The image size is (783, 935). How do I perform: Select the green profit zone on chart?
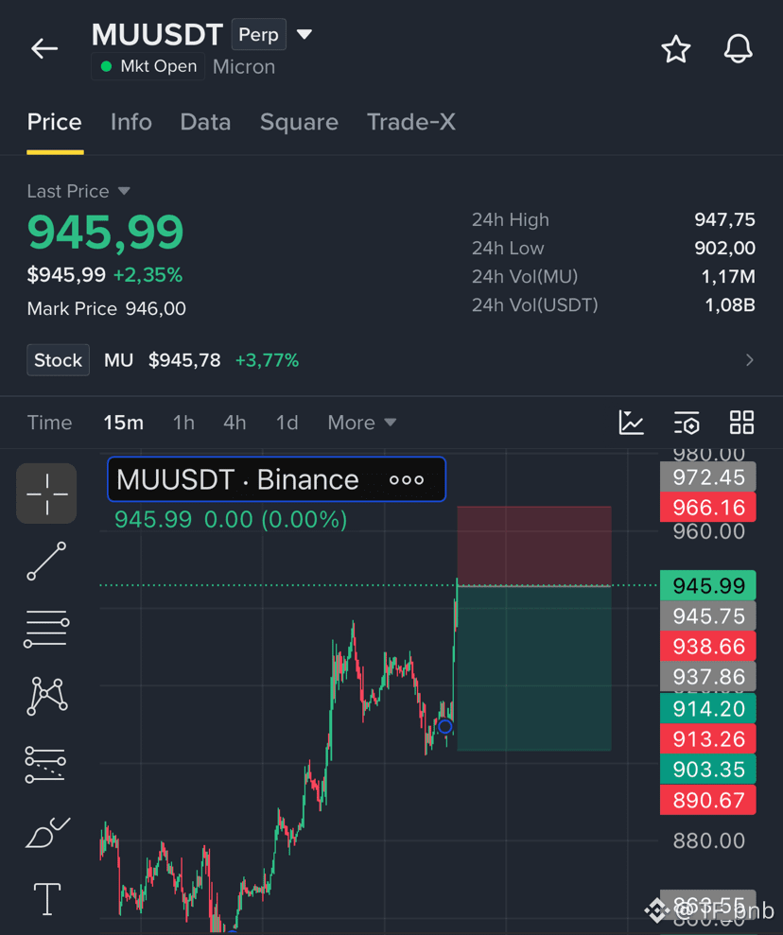pyautogui.click(x=533, y=667)
